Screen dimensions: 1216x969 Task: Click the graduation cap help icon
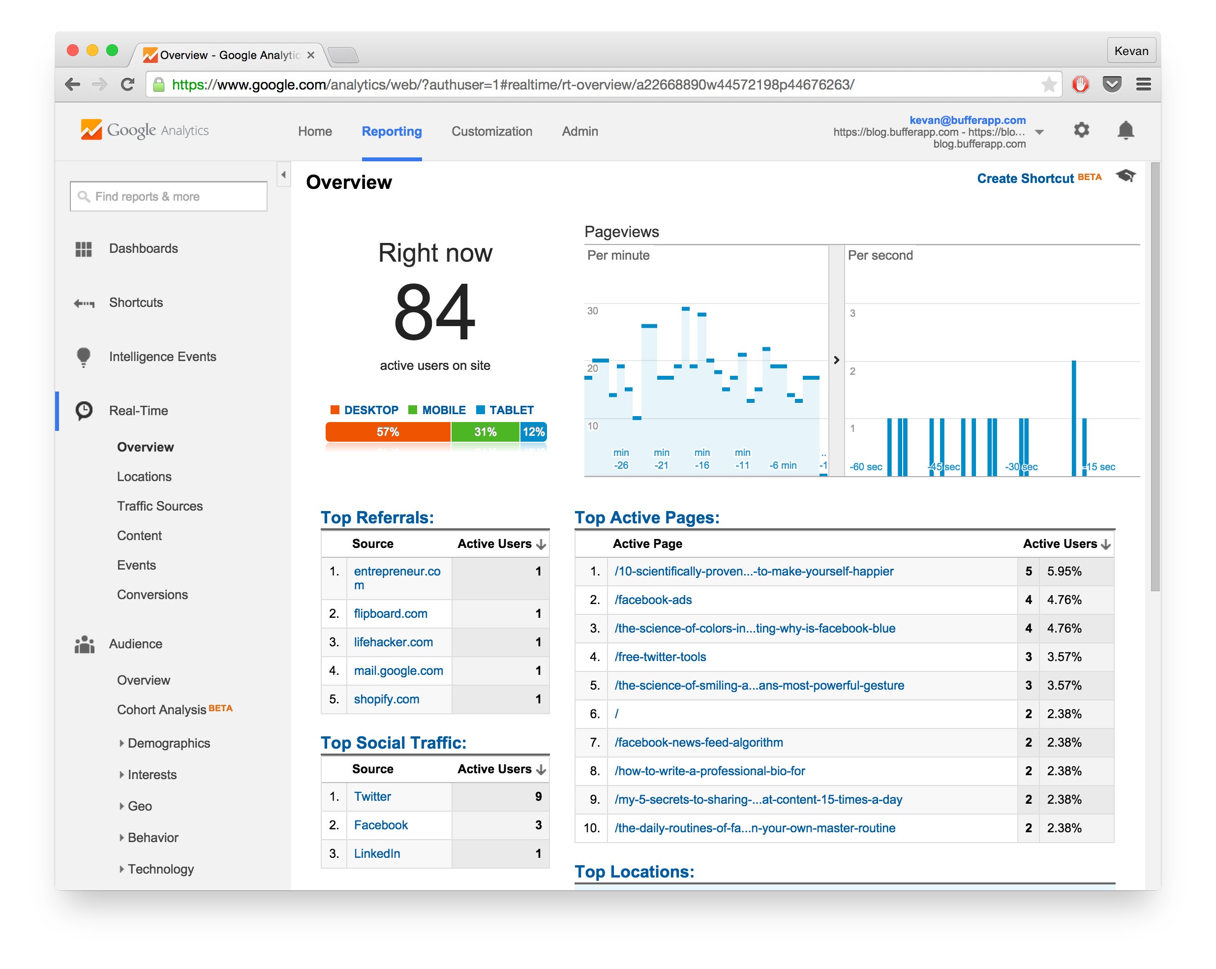(1125, 176)
